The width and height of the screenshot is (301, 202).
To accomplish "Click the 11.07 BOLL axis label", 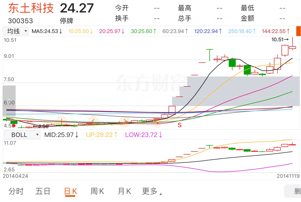I will pyautogui.click(x=10, y=143).
